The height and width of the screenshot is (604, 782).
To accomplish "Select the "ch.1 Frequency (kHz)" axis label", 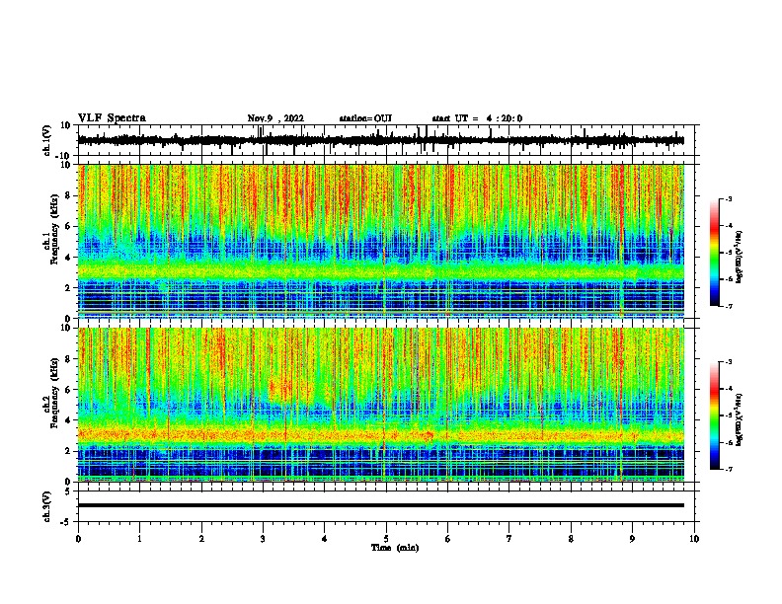I will pyautogui.click(x=51, y=230).
